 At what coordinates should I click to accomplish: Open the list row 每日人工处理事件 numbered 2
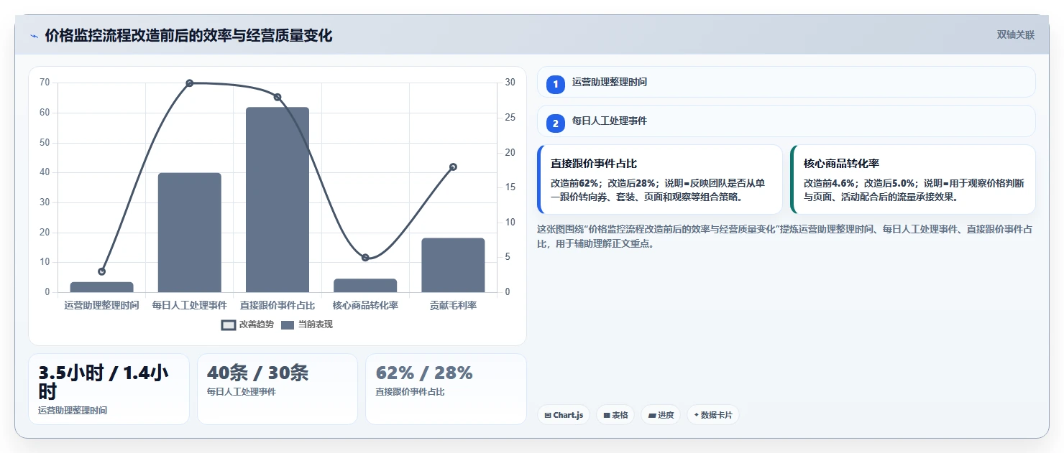click(x=786, y=121)
